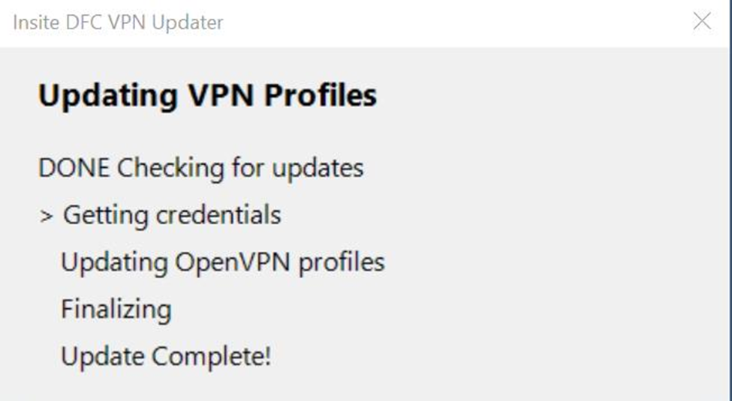Close the Insite DFC VPN Updater window
Image resolution: width=732 pixels, height=401 pixels.
(x=702, y=22)
